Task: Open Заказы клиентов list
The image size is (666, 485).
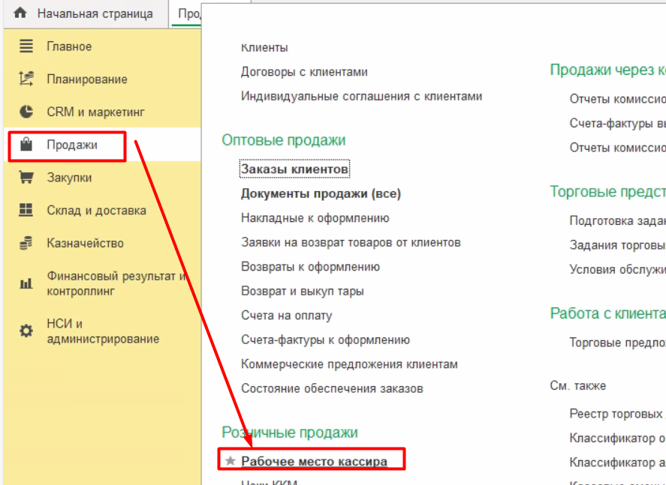Action: click(294, 169)
